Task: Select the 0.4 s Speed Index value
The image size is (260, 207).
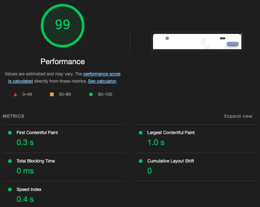Action: tap(25, 199)
